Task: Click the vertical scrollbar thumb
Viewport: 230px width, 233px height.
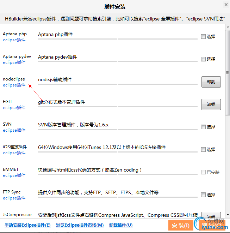Action: 228,72
